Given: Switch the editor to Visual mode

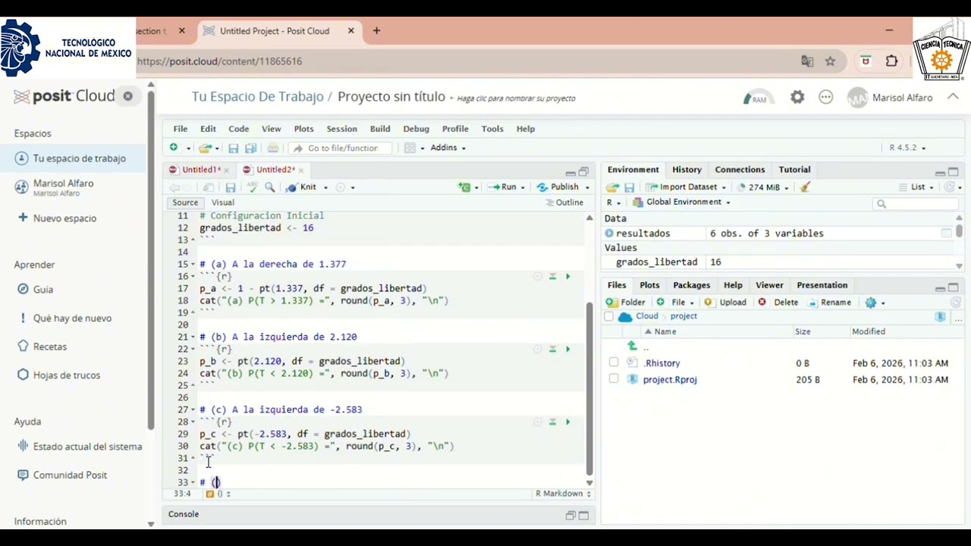Looking at the screenshot, I should click(x=222, y=202).
